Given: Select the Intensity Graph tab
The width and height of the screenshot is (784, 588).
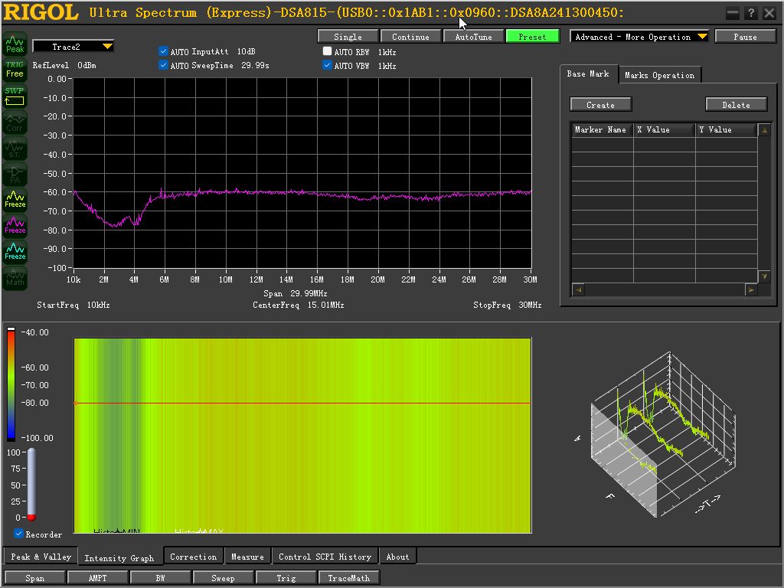Looking at the screenshot, I should click(119, 558).
